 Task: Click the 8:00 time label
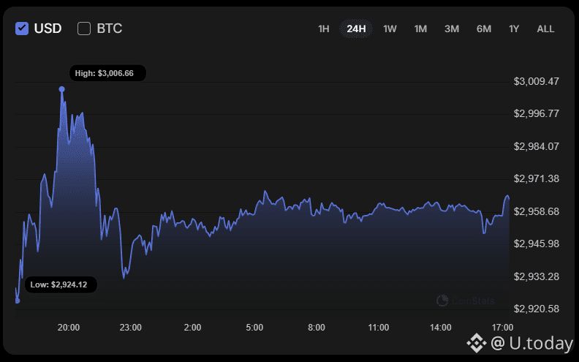coord(317,328)
